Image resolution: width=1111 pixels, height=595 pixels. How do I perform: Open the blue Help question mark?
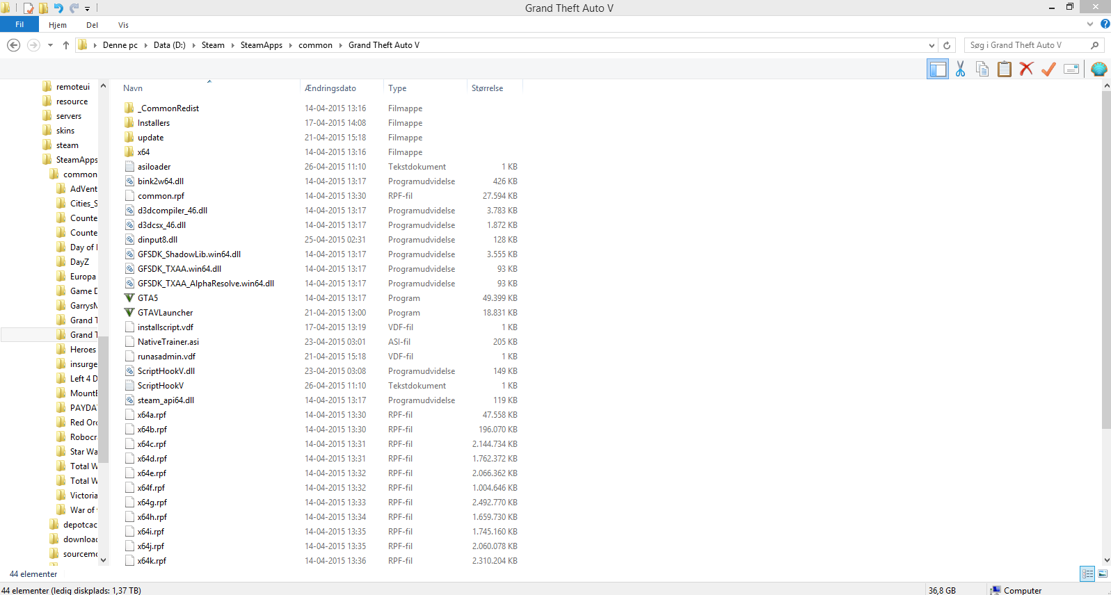click(x=1105, y=24)
